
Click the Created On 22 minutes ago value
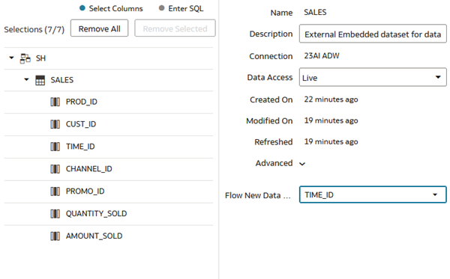[x=331, y=99]
